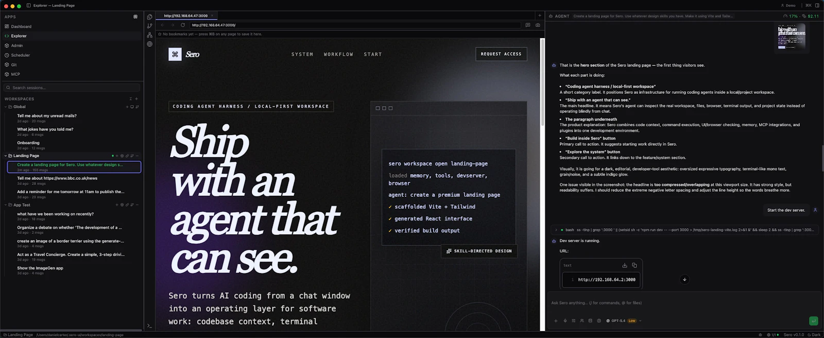The height and width of the screenshot is (338, 824).
Task: Reload the embedded browser page
Action: 183,25
